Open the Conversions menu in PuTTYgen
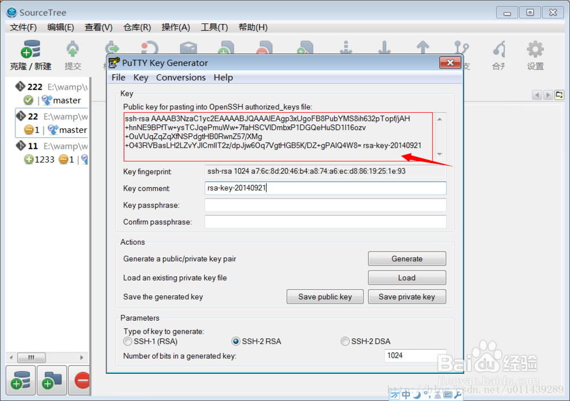570x401 pixels. [x=181, y=78]
